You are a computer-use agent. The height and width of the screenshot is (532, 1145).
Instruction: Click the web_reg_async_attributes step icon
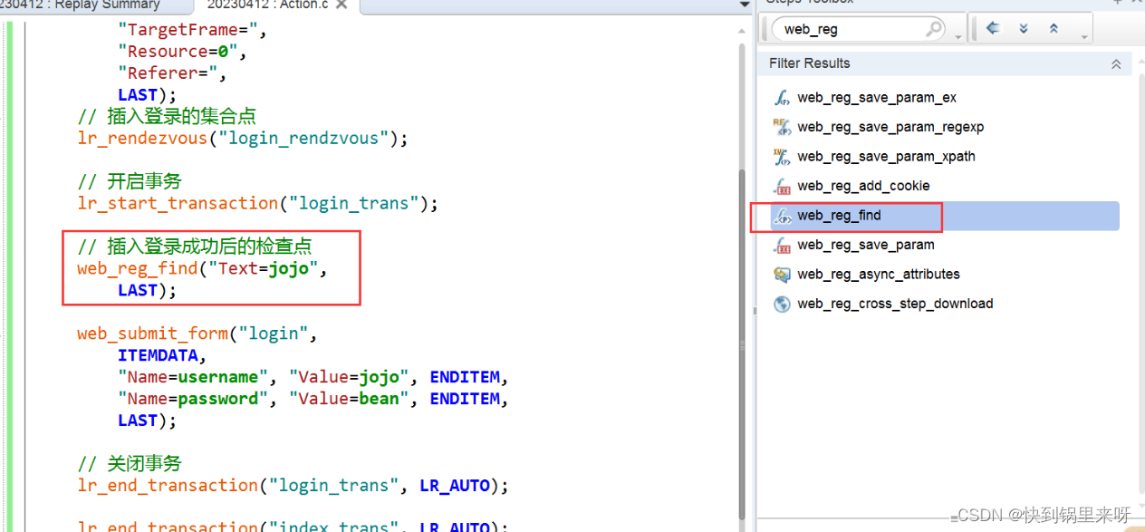click(x=782, y=275)
